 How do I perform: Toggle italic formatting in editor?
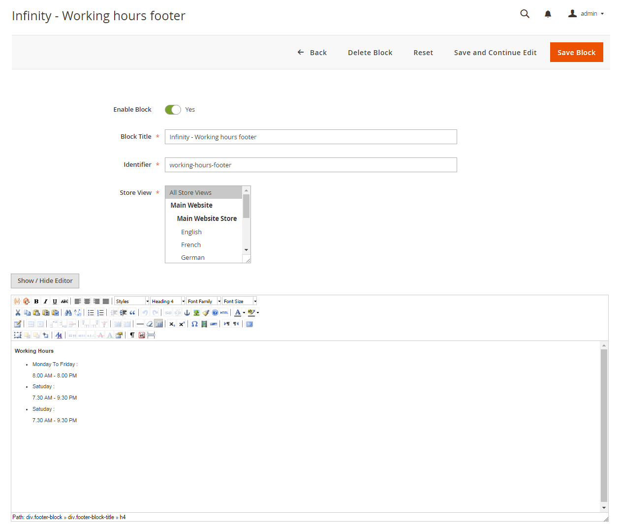[x=45, y=301]
